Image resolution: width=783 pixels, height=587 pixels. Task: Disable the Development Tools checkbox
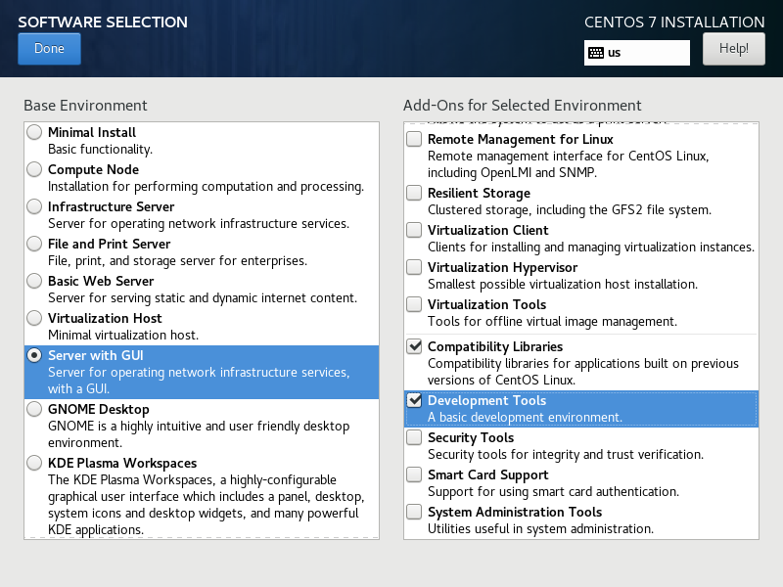pos(415,401)
